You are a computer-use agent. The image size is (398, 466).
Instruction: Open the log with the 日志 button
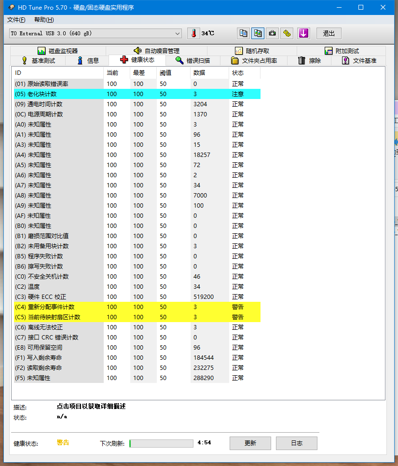(296, 443)
